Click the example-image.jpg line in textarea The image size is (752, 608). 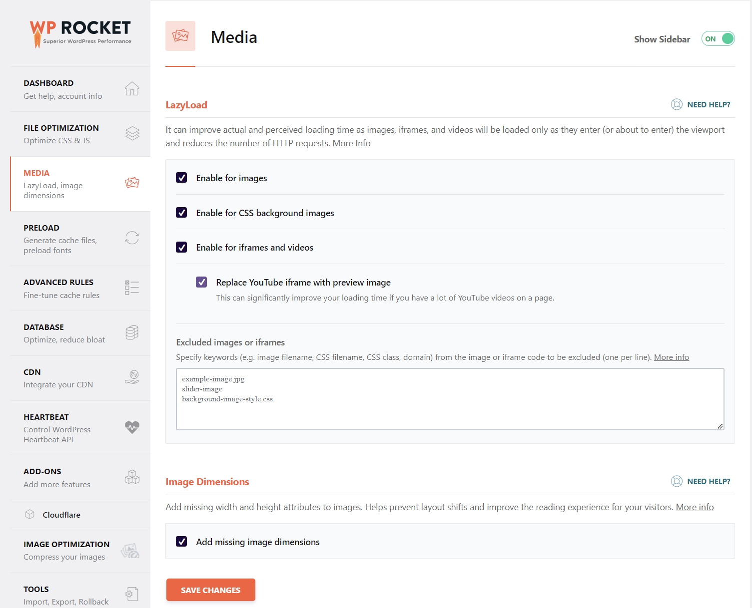click(x=213, y=379)
